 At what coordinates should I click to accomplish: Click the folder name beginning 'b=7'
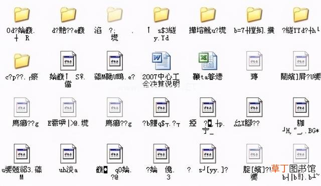tap(254, 31)
